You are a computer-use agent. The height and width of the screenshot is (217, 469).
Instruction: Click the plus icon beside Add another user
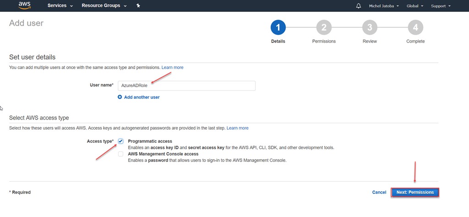pyautogui.click(x=120, y=97)
